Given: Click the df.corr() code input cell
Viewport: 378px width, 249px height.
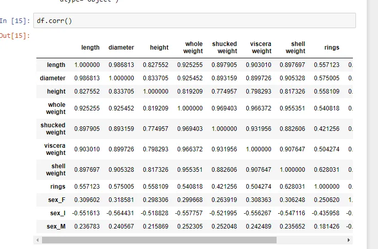Looking at the screenshot, I should pyautogui.click(x=195, y=20).
